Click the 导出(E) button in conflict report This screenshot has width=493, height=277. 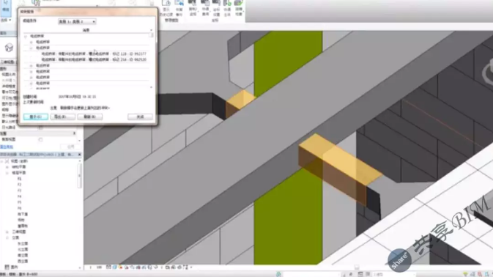pos(62,117)
